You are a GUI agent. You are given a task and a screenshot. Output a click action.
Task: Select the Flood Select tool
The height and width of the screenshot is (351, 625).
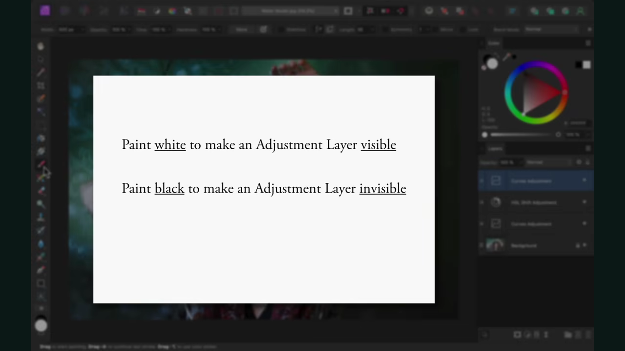point(41,112)
